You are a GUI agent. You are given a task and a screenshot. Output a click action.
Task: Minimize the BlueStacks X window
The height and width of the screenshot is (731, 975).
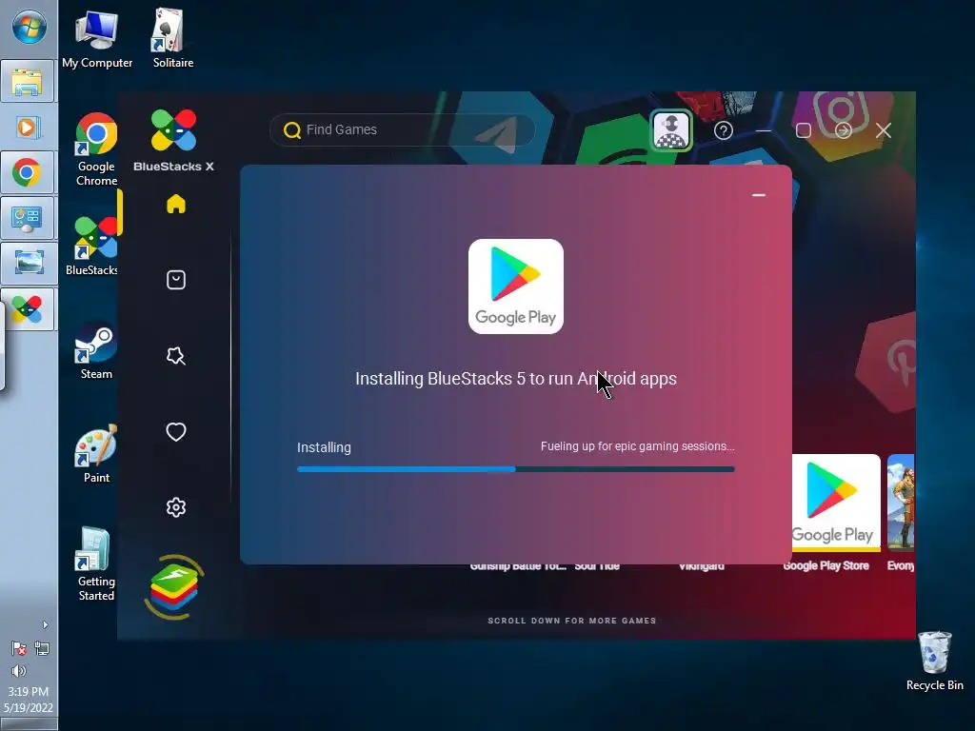coord(764,130)
